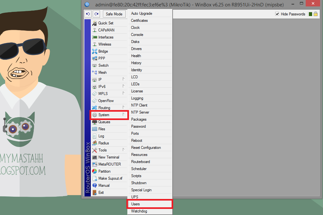Click the Radius users icon
The height and width of the screenshot is (215, 323).
95,143
